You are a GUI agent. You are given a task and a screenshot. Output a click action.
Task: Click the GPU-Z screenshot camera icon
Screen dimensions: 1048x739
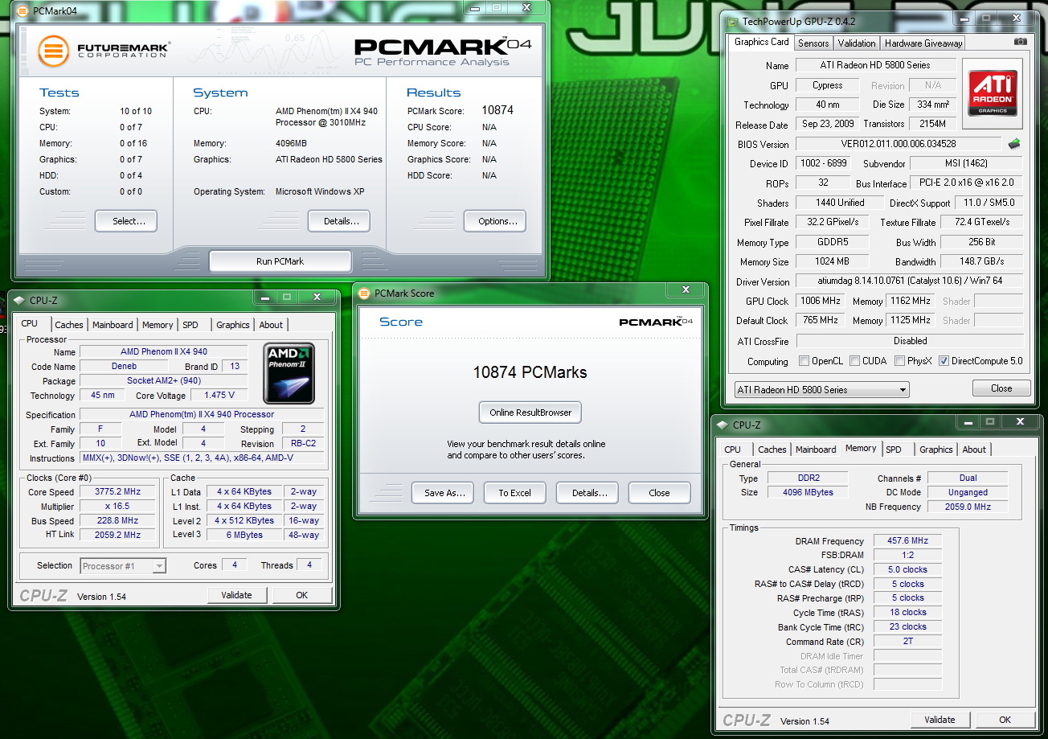(x=1020, y=42)
